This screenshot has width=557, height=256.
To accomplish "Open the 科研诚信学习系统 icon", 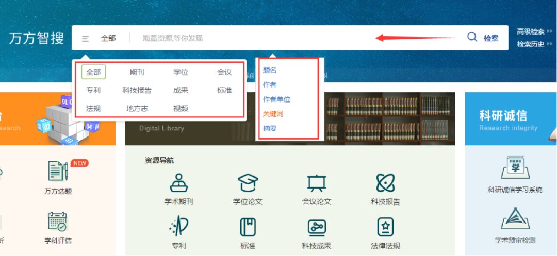I will [515, 167].
